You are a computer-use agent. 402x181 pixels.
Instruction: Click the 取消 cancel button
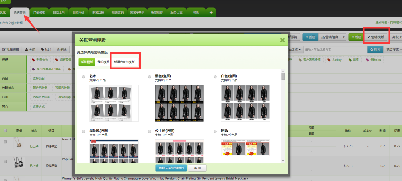click(197, 168)
